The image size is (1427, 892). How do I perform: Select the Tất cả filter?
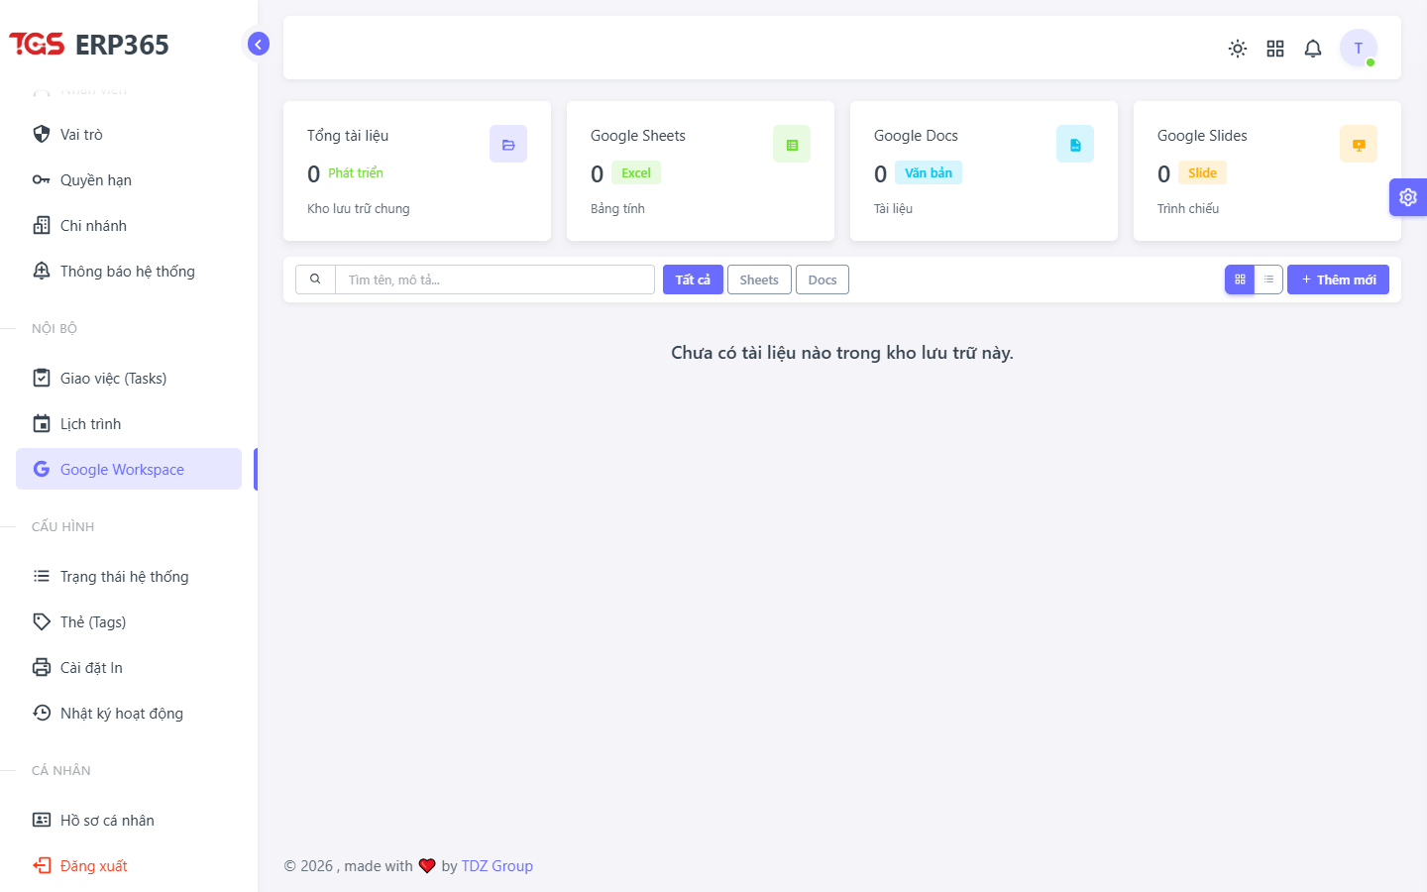pos(693,279)
